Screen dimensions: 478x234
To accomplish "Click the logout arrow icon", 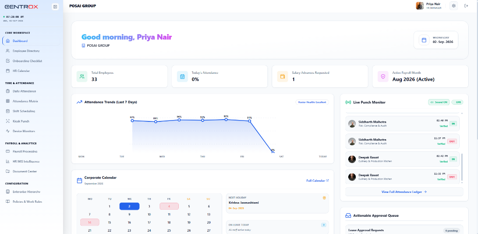I will tap(466, 6).
